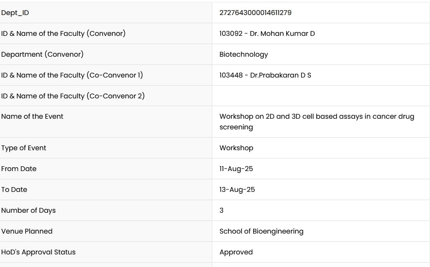The image size is (430, 267).
Task: Click the From Date value 11-Aug-25
Action: click(236, 169)
